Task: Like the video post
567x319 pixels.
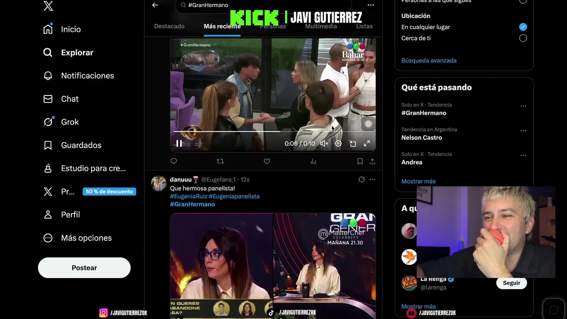Action: pyautogui.click(x=267, y=161)
